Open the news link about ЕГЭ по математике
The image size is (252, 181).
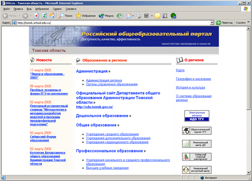[x=49, y=92]
